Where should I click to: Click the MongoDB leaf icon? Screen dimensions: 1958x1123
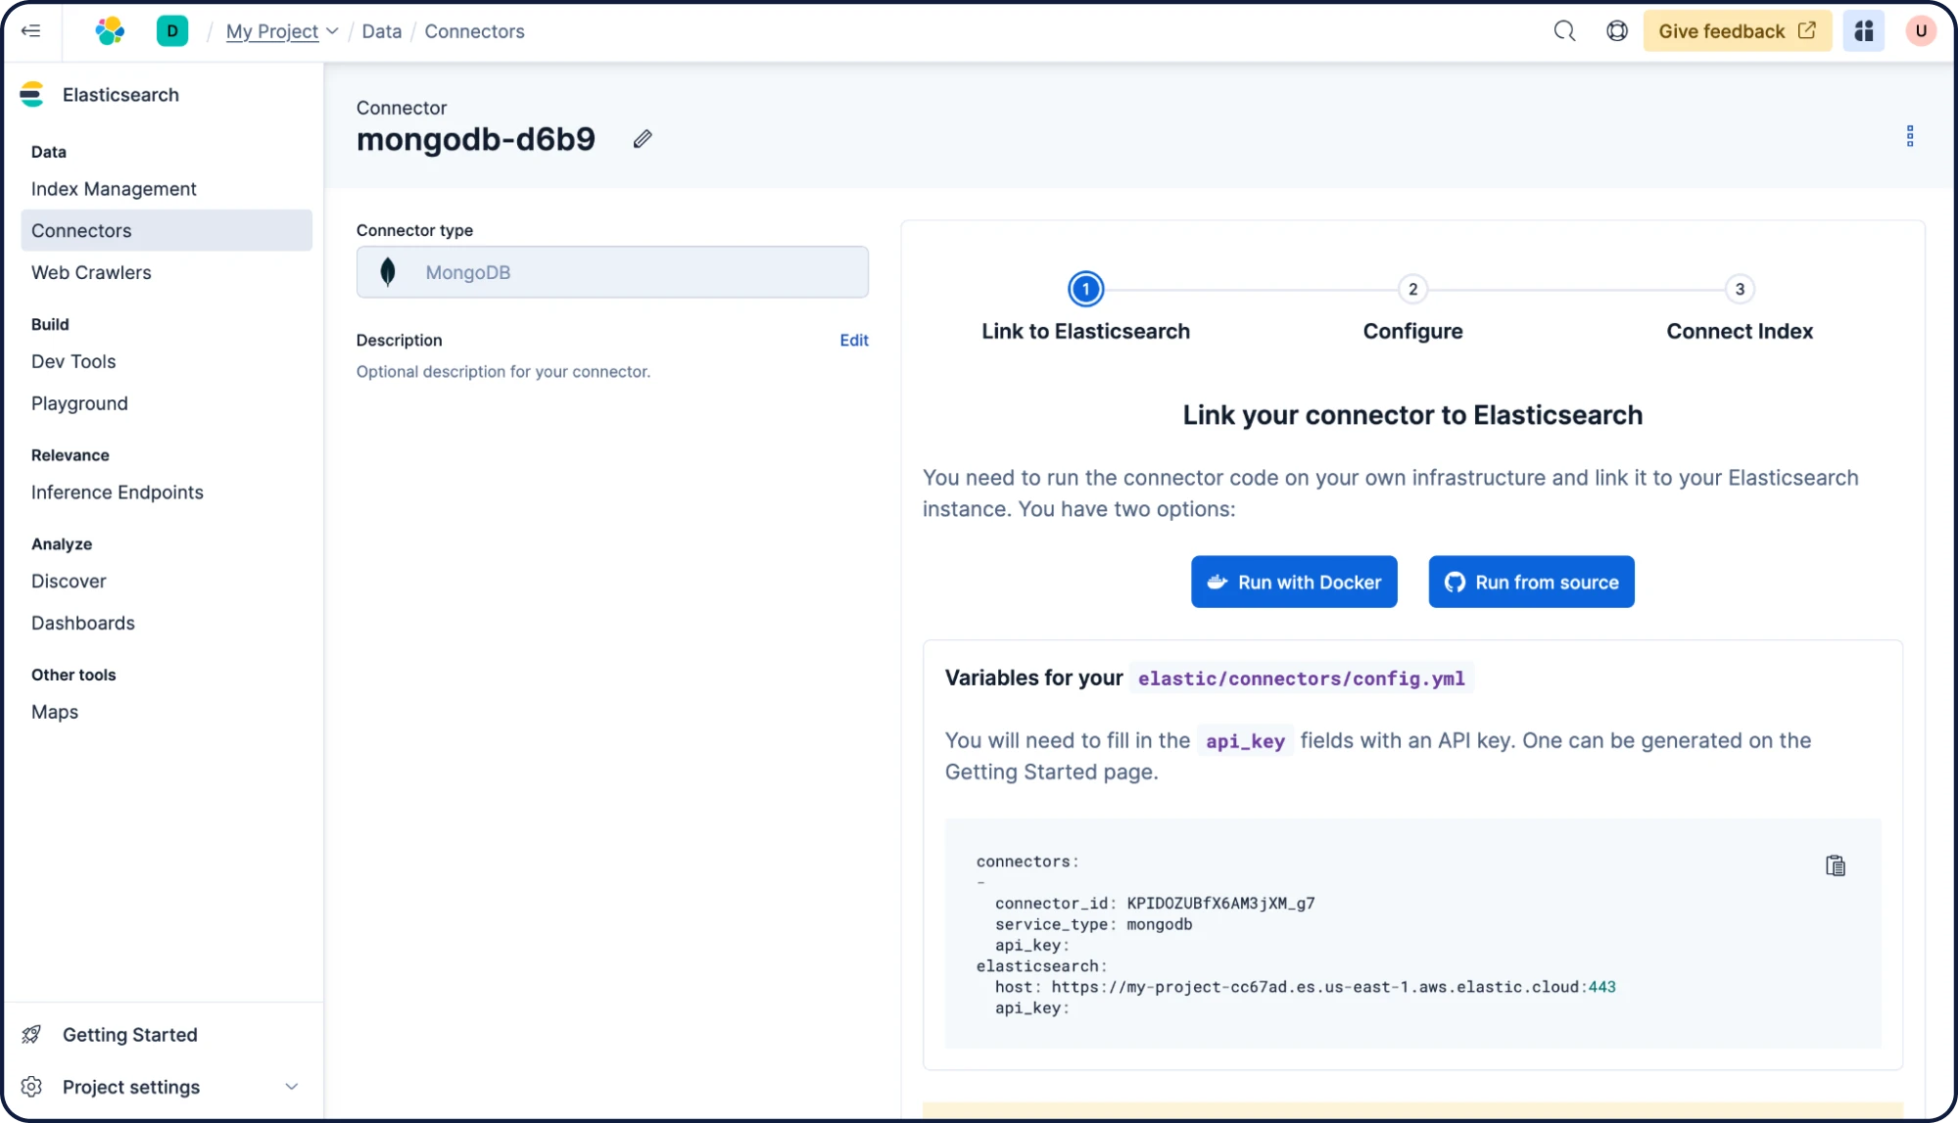pyautogui.click(x=388, y=272)
